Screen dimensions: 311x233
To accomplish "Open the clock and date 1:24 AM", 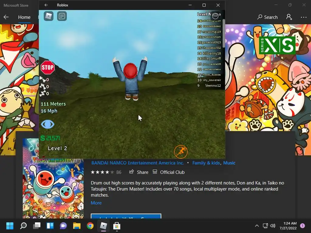I will [288, 226].
